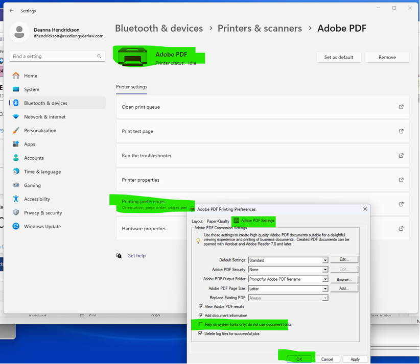
Task: Click the Find a setting search field
Action: click(56, 55)
